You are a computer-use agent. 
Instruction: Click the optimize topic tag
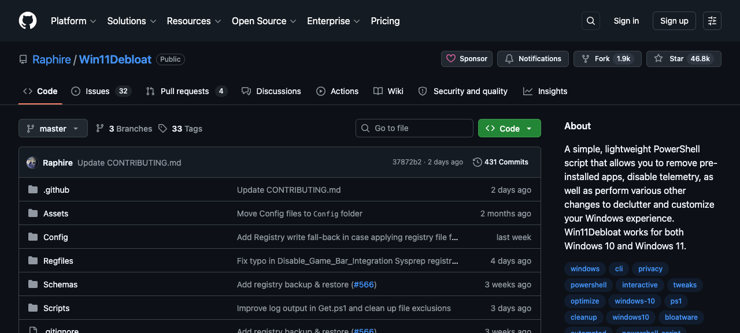point(585,301)
